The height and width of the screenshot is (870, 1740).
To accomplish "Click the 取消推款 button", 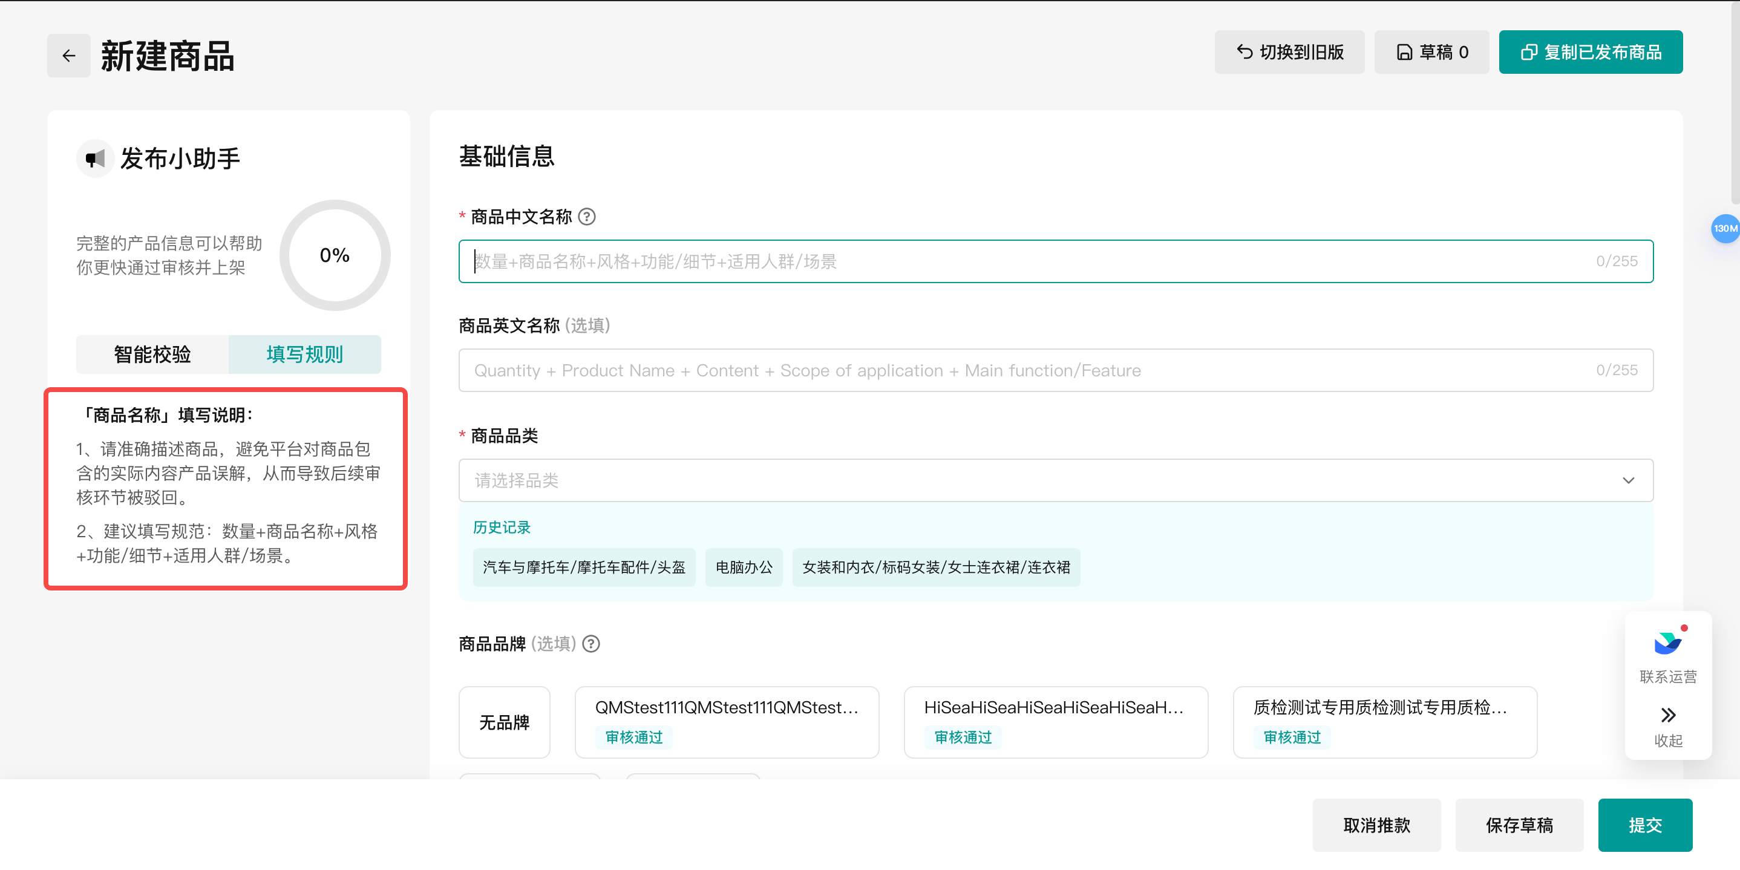I will [x=1376, y=825].
